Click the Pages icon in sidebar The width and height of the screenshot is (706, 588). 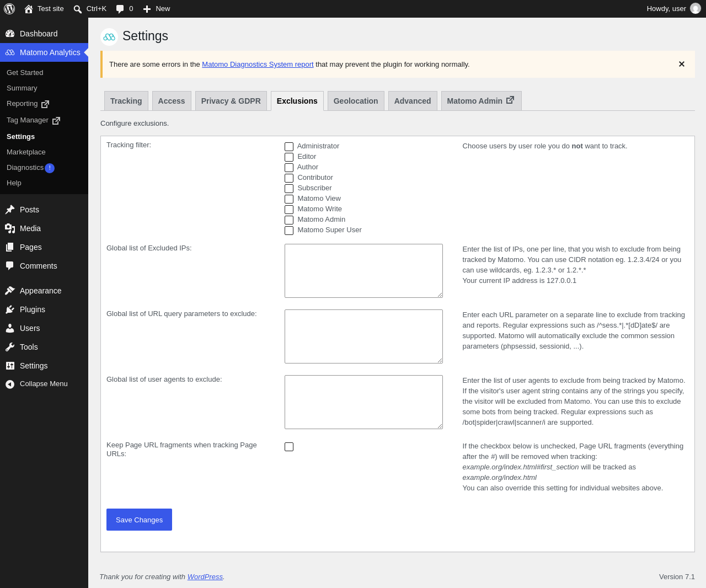(x=10, y=247)
